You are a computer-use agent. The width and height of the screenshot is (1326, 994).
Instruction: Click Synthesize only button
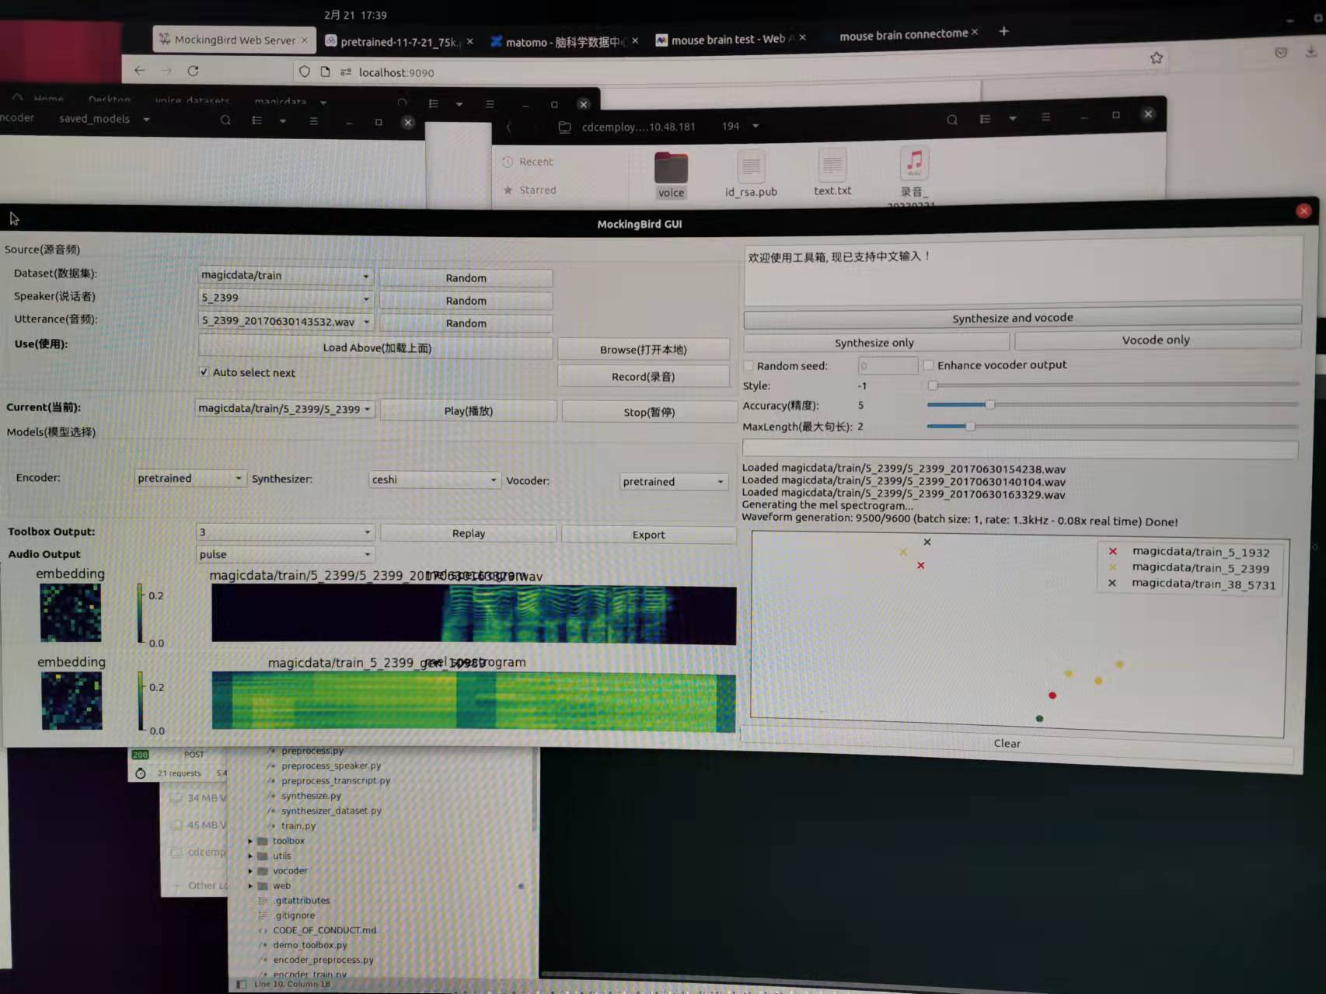876,342
